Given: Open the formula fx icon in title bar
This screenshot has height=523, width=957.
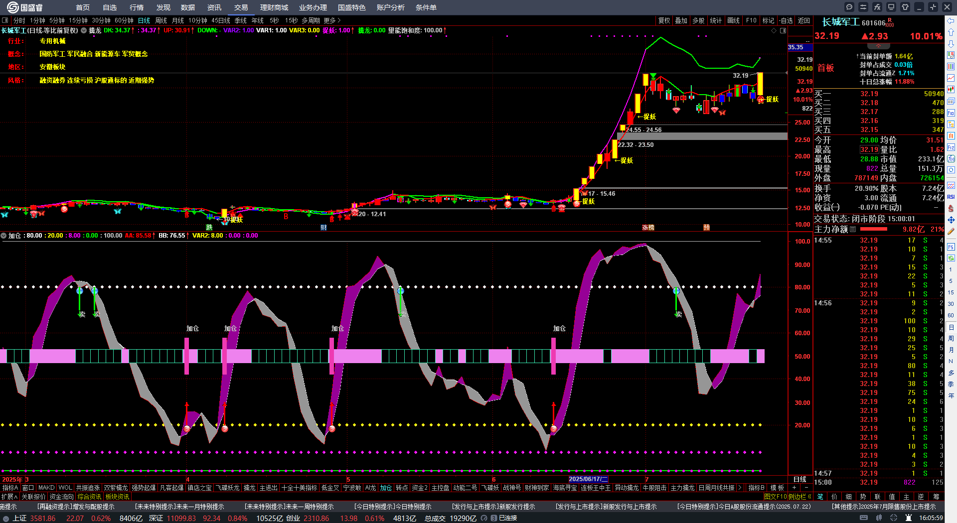Looking at the screenshot, I should click(x=877, y=7).
